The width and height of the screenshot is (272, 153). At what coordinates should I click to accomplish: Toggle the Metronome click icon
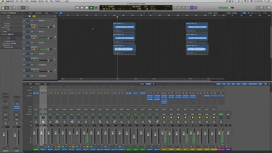tap(195, 8)
